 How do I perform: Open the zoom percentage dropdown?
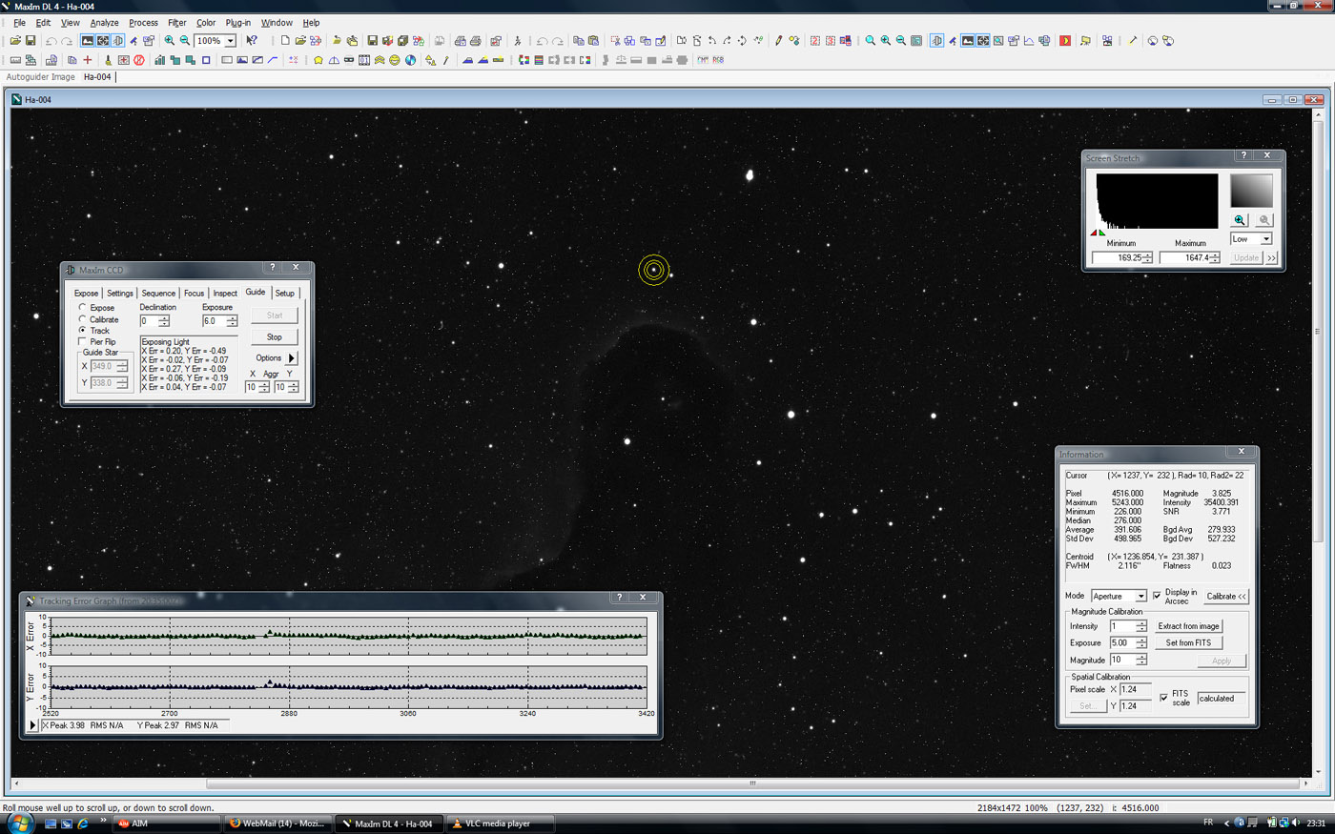coord(230,41)
